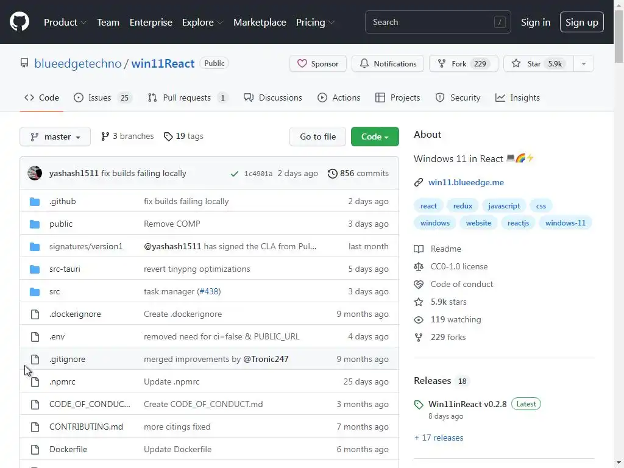Fork this repository
Image resolution: width=624 pixels, height=468 pixels.
(x=463, y=63)
